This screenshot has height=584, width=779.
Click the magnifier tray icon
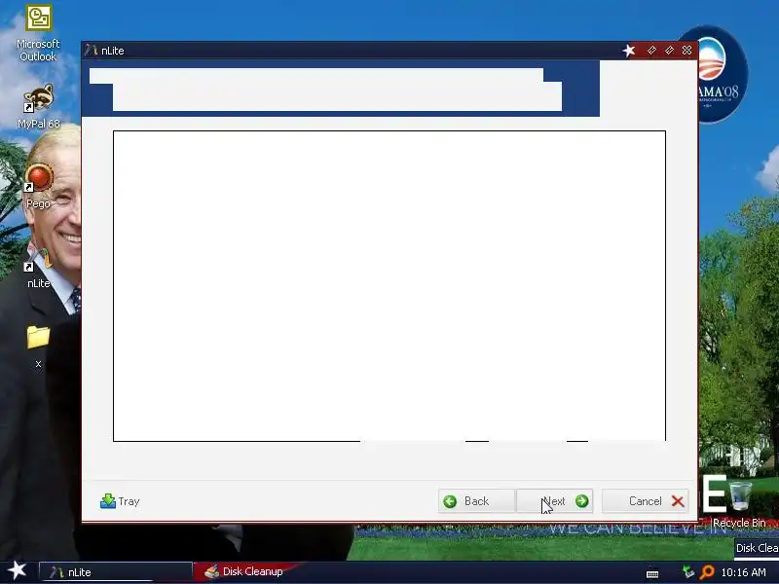pyautogui.click(x=707, y=572)
